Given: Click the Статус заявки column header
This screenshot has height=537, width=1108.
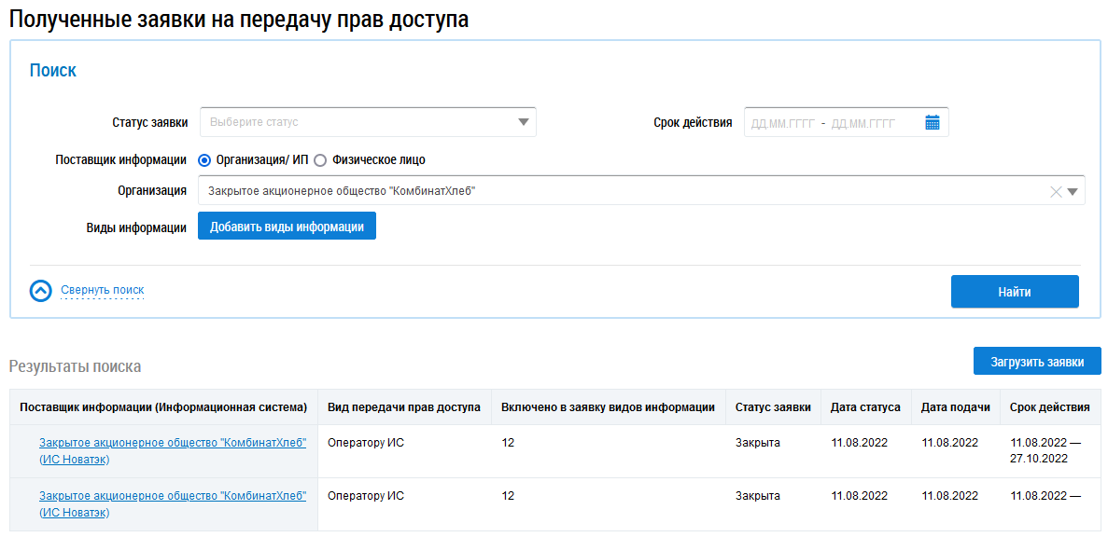Looking at the screenshot, I should click(x=771, y=407).
